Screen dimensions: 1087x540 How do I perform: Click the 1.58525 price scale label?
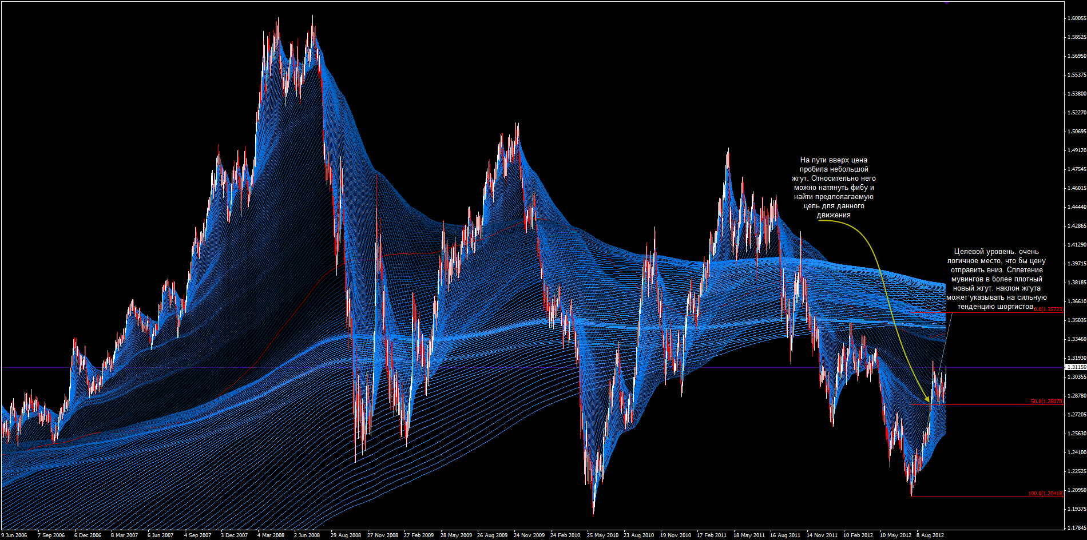(x=1077, y=37)
